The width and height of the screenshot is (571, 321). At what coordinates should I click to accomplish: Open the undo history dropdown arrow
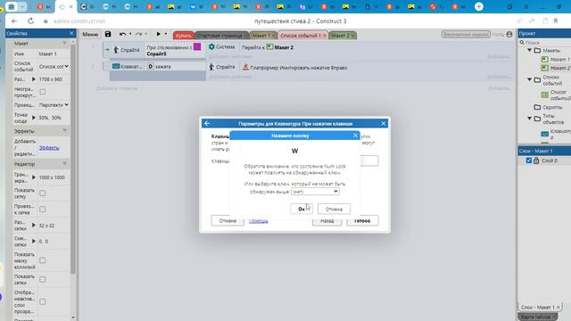pyautogui.click(x=130, y=34)
